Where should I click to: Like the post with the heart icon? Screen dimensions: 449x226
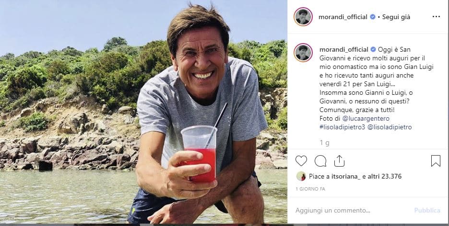[301, 161]
